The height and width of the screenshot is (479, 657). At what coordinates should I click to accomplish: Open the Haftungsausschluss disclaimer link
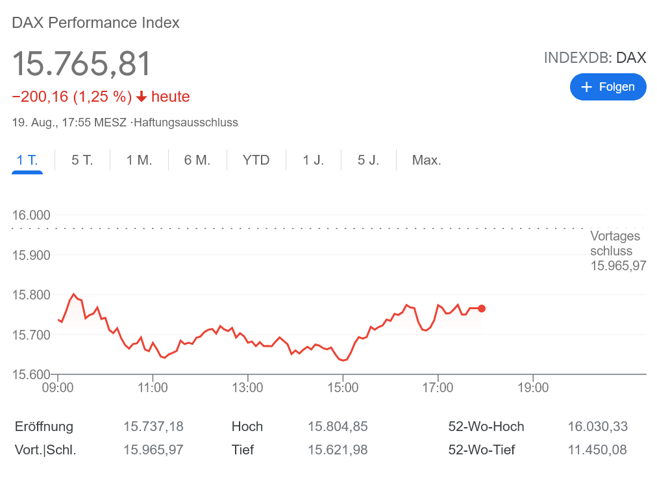[x=186, y=122]
